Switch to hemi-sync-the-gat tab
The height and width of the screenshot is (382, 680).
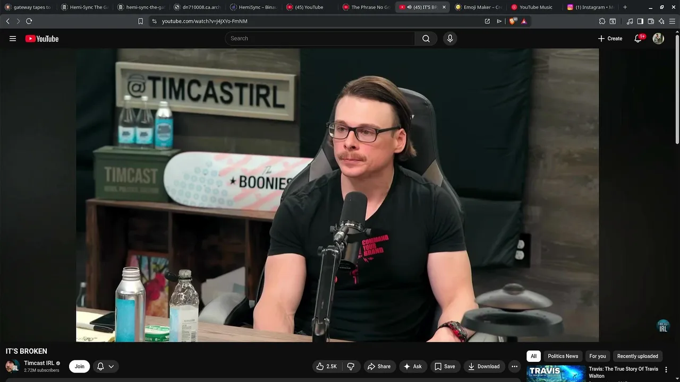point(141,7)
